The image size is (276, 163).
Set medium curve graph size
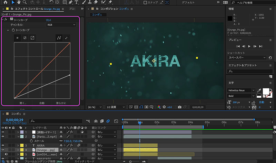[25, 38]
